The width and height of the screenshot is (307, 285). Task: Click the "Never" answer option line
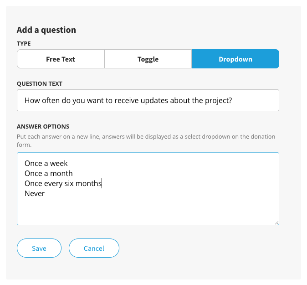(35, 193)
